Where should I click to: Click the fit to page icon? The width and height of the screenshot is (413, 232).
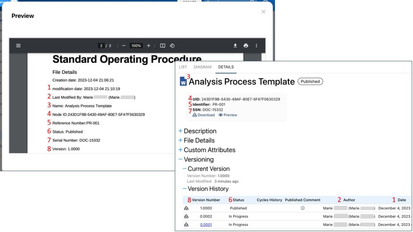coord(162,46)
